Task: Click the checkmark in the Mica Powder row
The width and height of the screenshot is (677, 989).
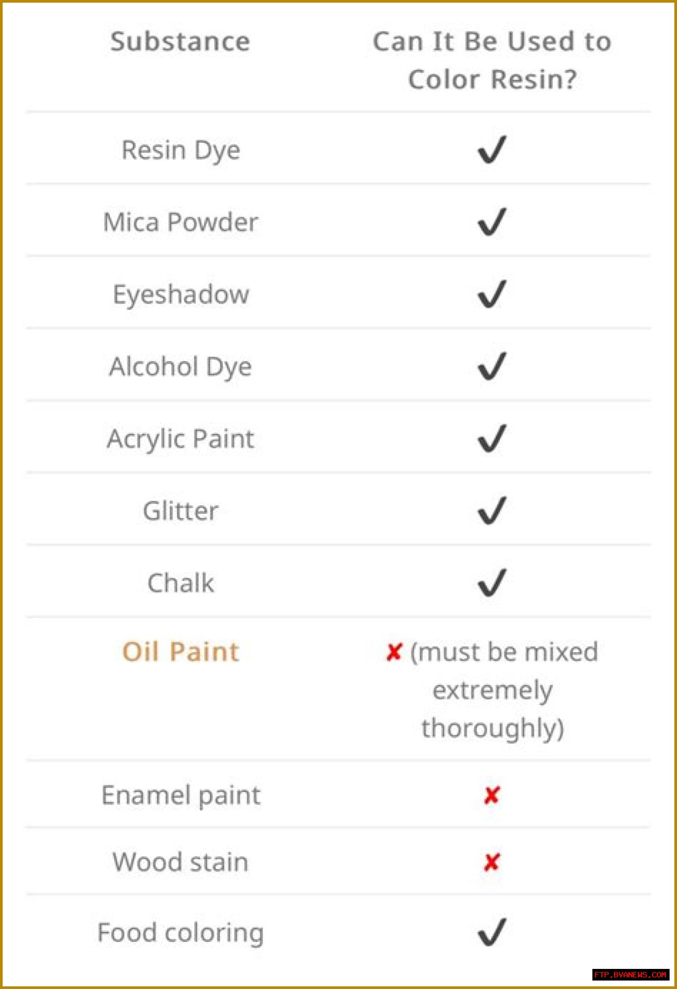Action: (492, 222)
